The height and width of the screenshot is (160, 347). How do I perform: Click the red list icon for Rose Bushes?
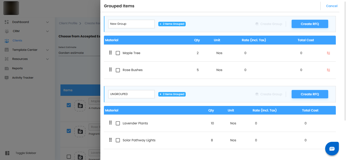click(x=328, y=70)
